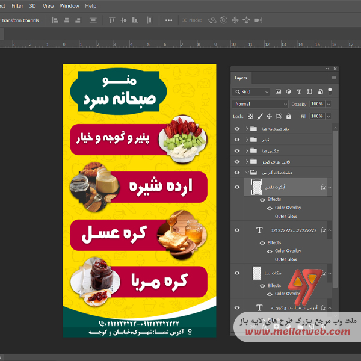Image resolution: width=361 pixels, height=361 pixels.
Task: Click the Distribute Horizontally icon
Action: click(150, 20)
